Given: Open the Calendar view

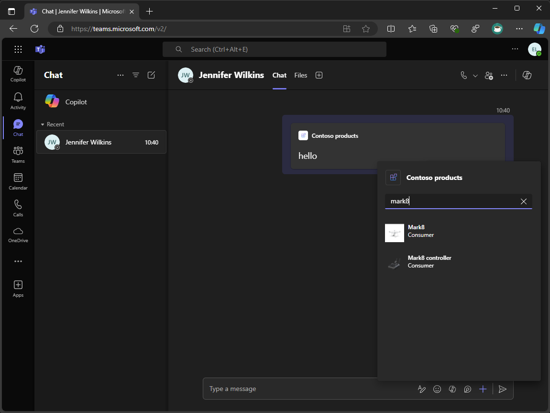Looking at the screenshot, I should (18, 181).
